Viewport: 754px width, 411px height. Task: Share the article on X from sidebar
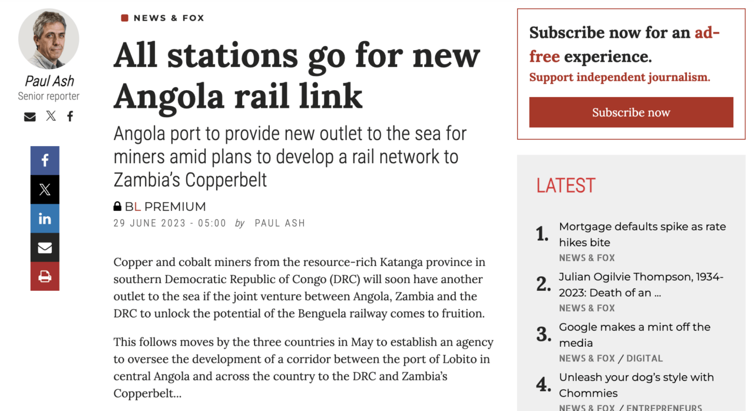(45, 189)
